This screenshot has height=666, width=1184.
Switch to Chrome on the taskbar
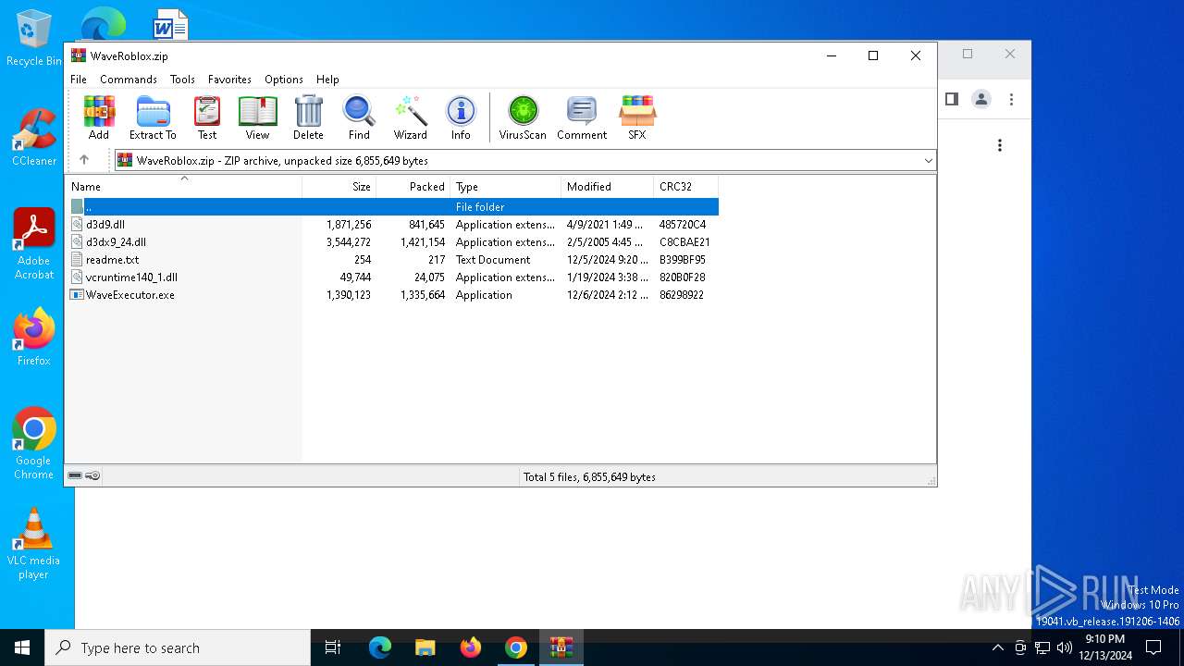coord(515,647)
